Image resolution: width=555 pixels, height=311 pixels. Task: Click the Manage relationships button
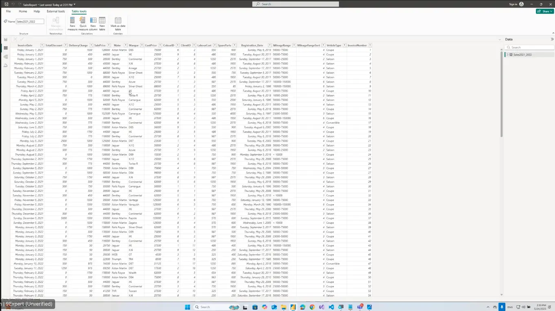(x=56, y=24)
